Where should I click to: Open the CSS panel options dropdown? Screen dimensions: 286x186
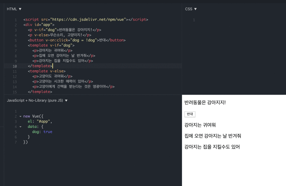(x=195, y=9)
